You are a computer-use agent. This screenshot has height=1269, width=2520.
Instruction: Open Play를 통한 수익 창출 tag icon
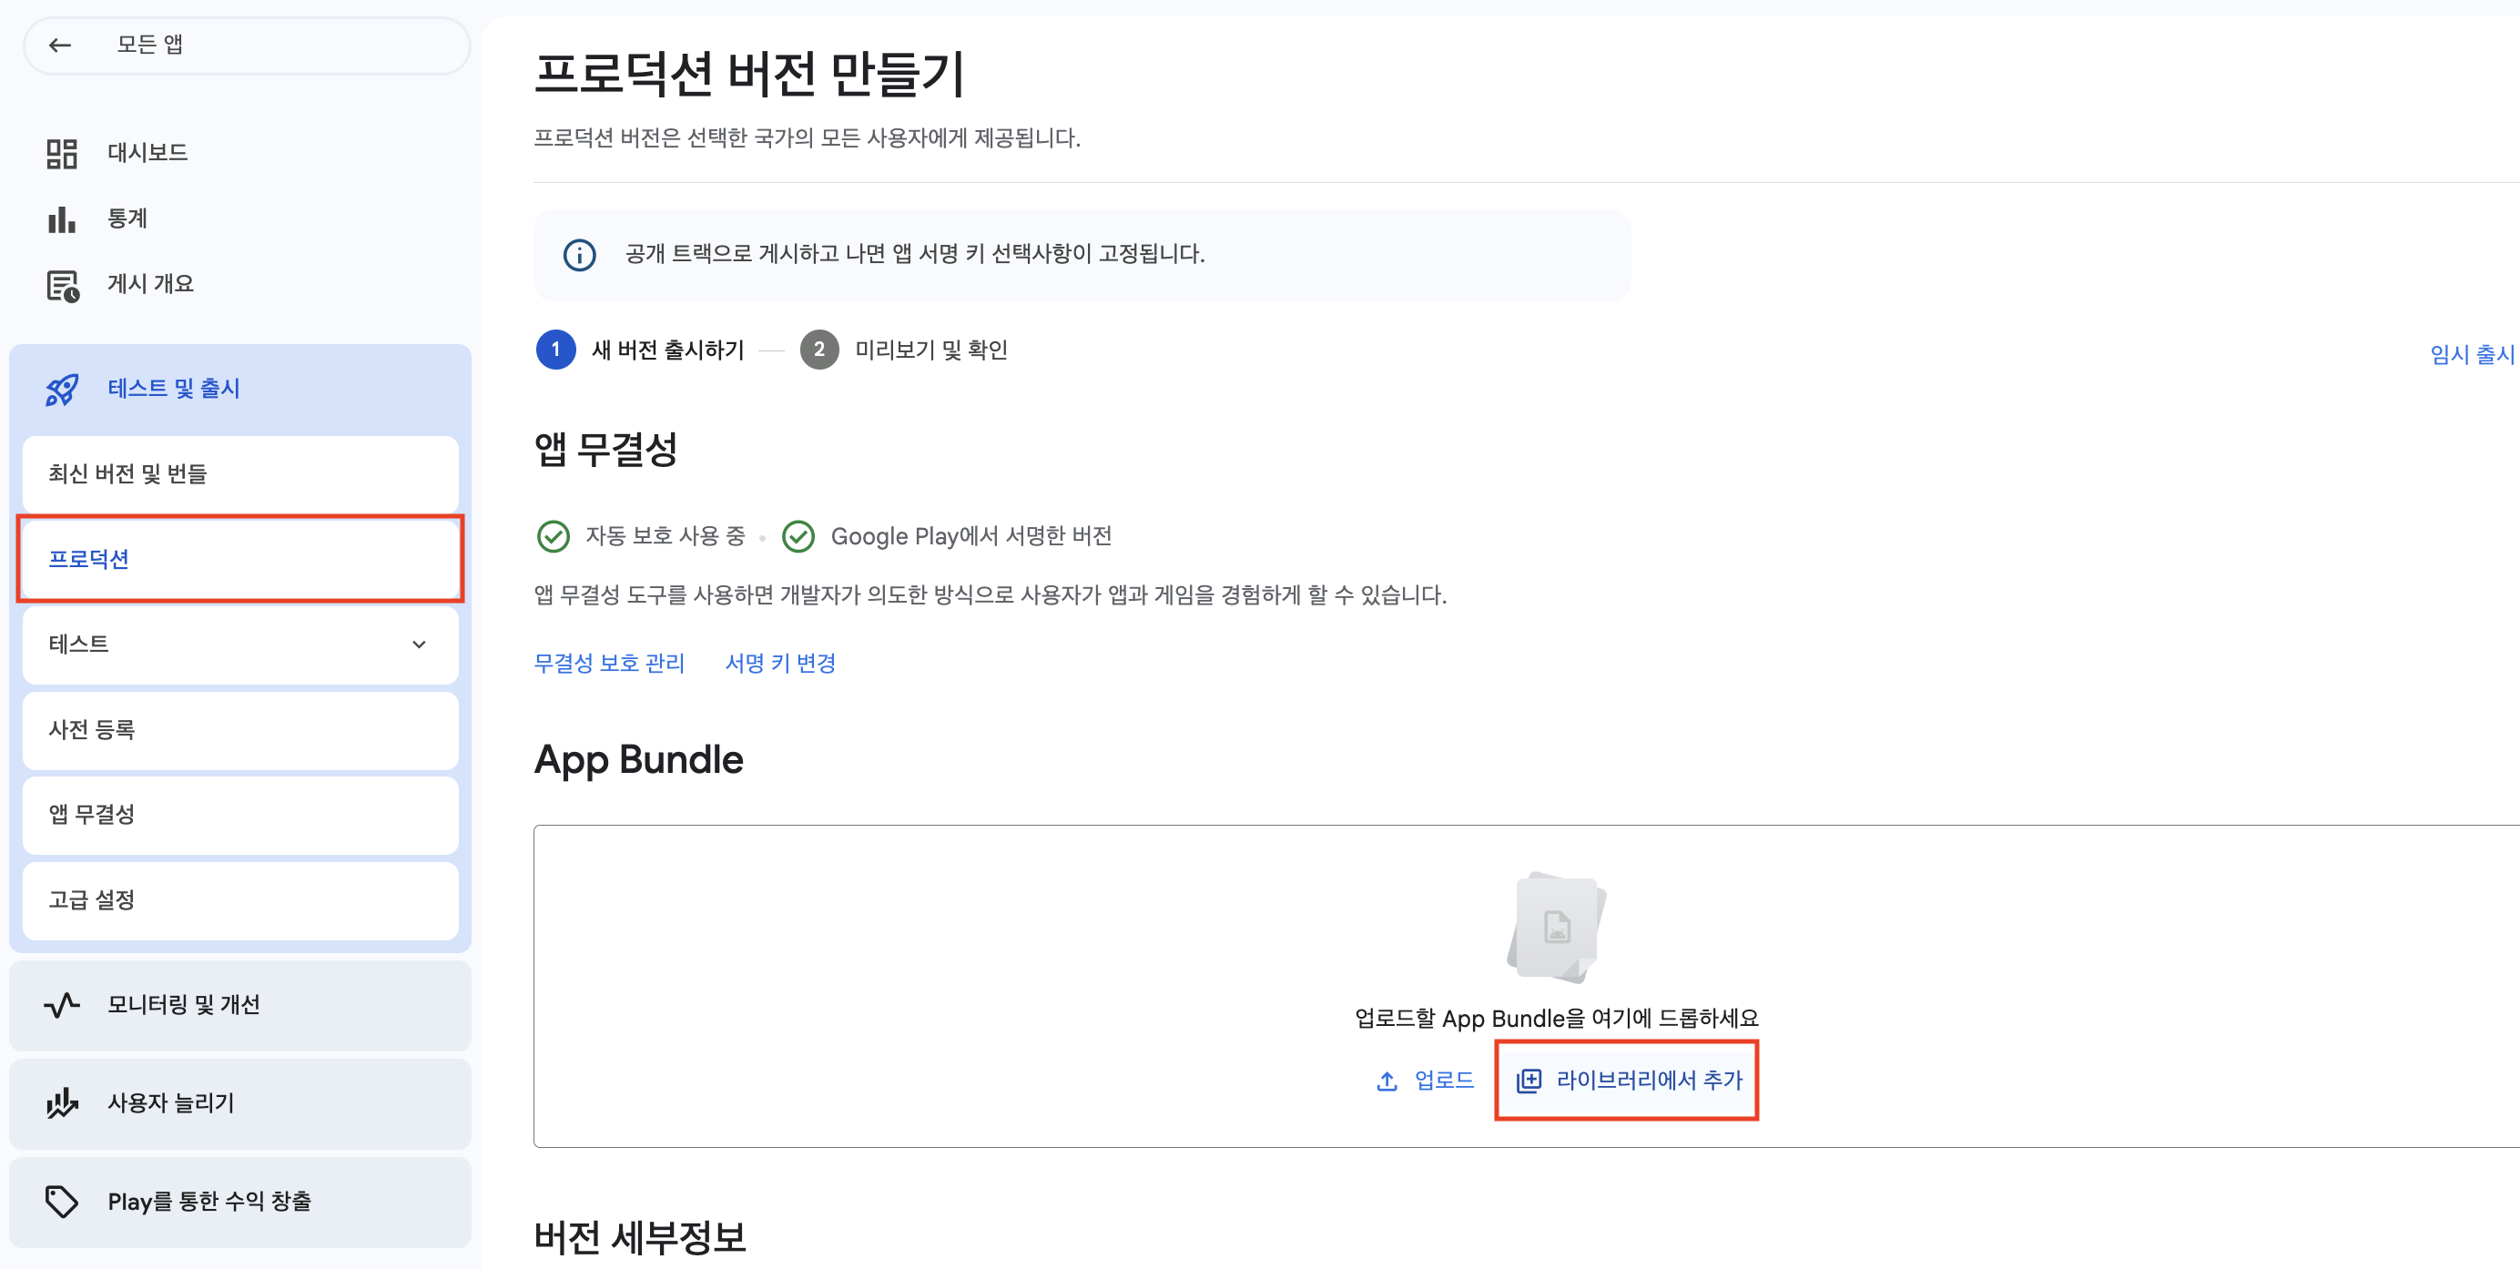(61, 1203)
